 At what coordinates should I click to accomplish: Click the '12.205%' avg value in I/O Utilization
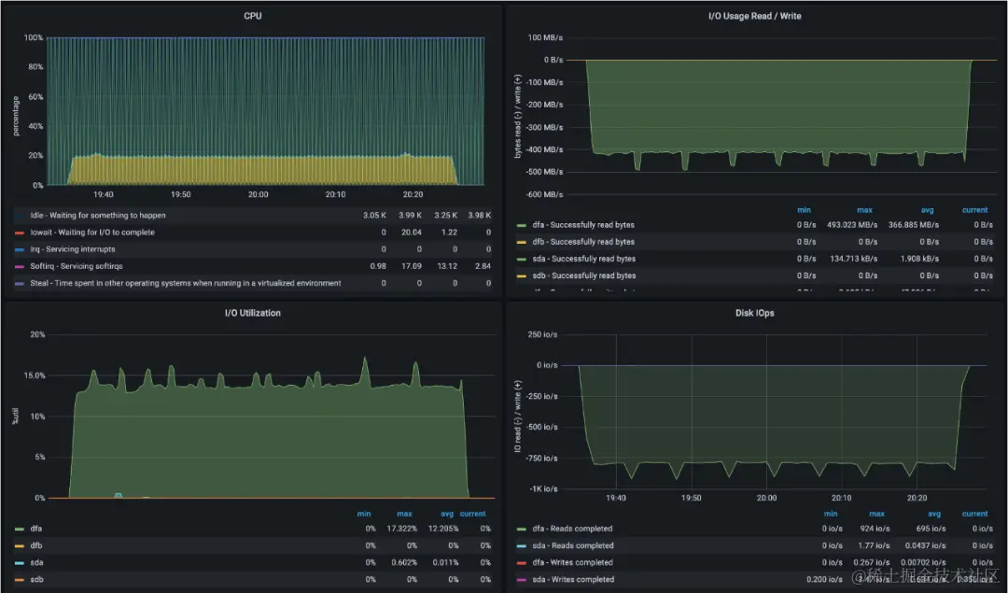[x=443, y=529]
